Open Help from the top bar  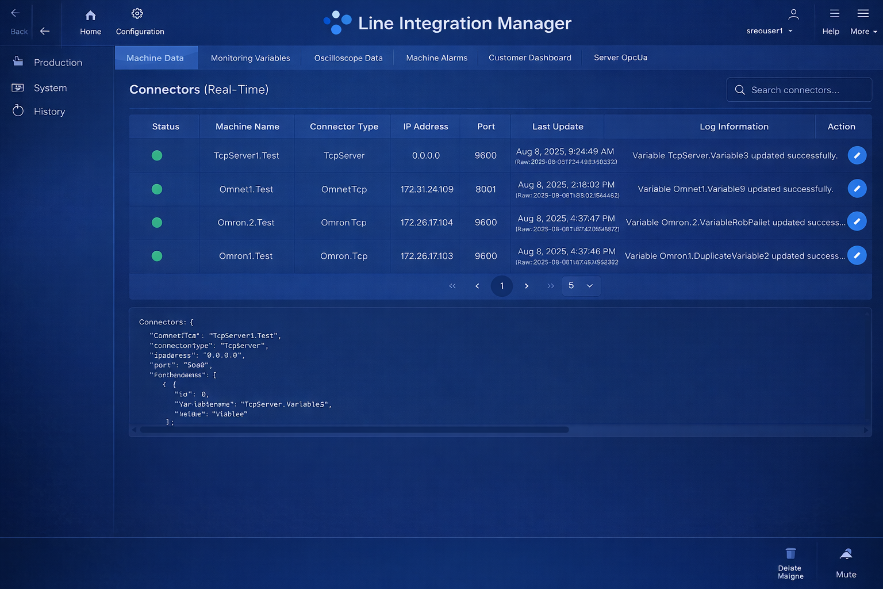point(831,23)
